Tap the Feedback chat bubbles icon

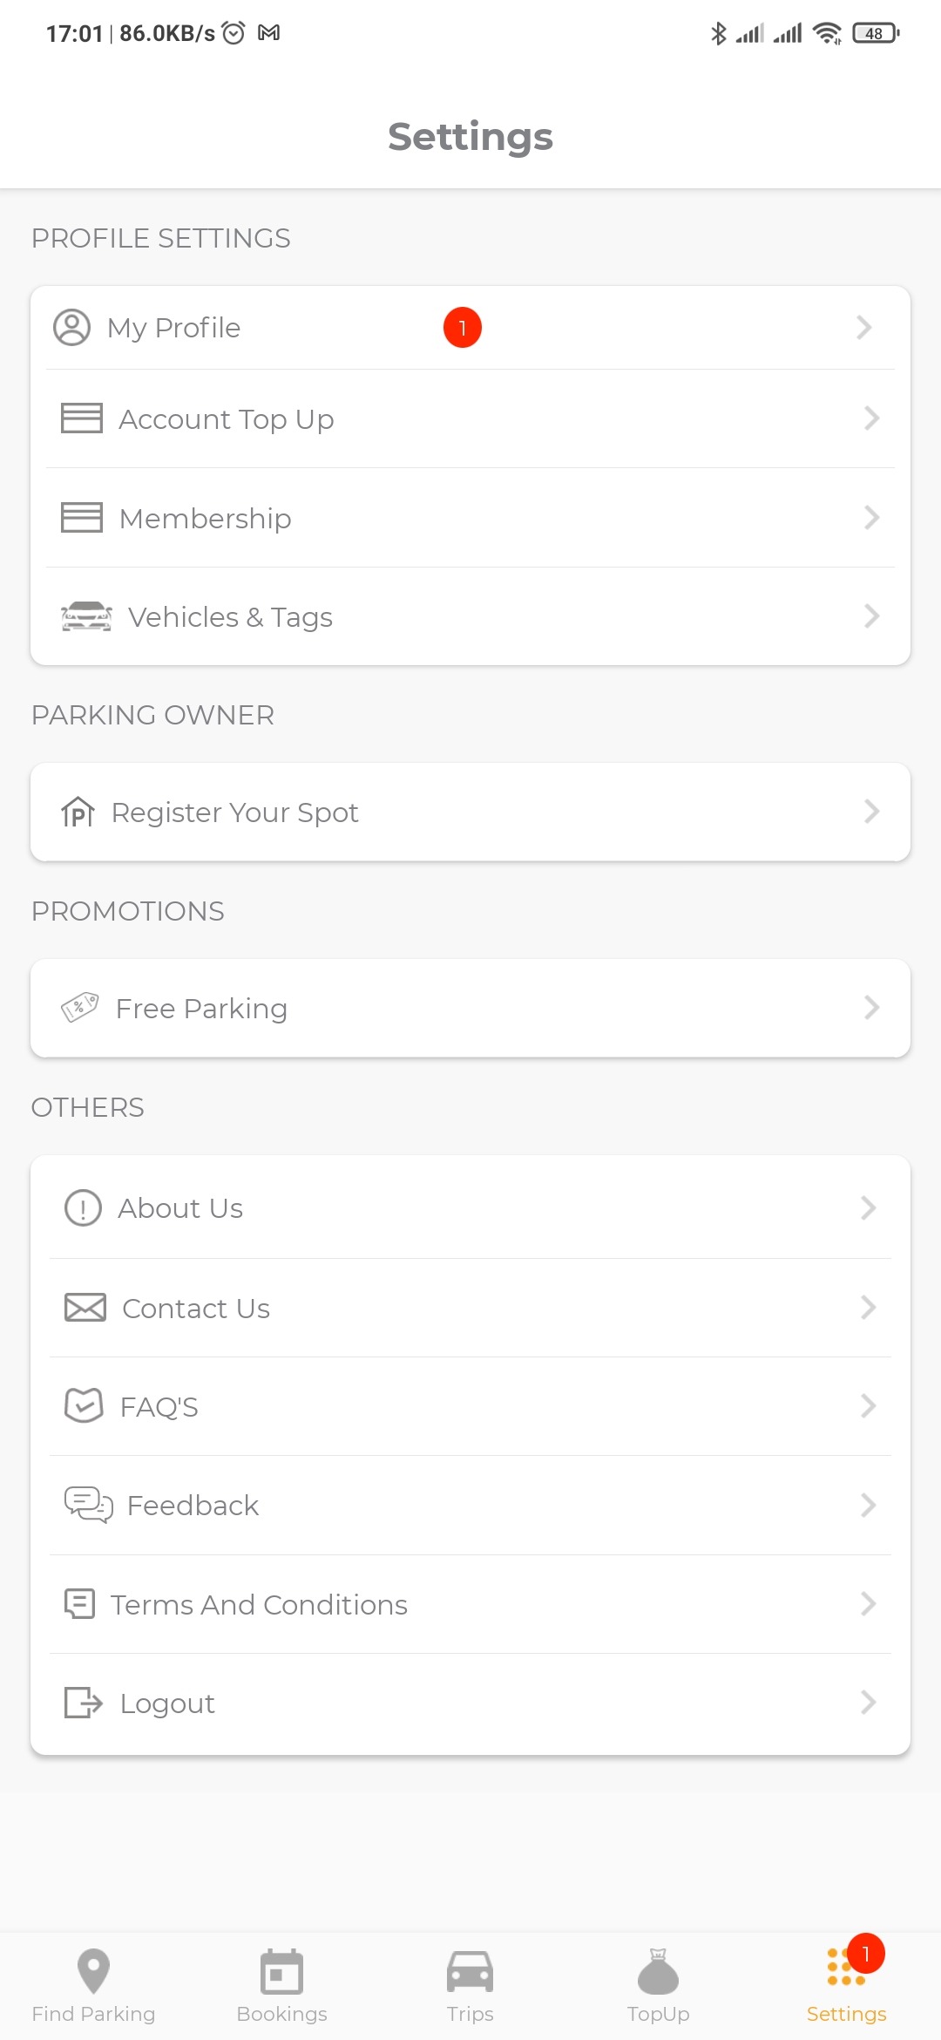pyautogui.click(x=88, y=1505)
